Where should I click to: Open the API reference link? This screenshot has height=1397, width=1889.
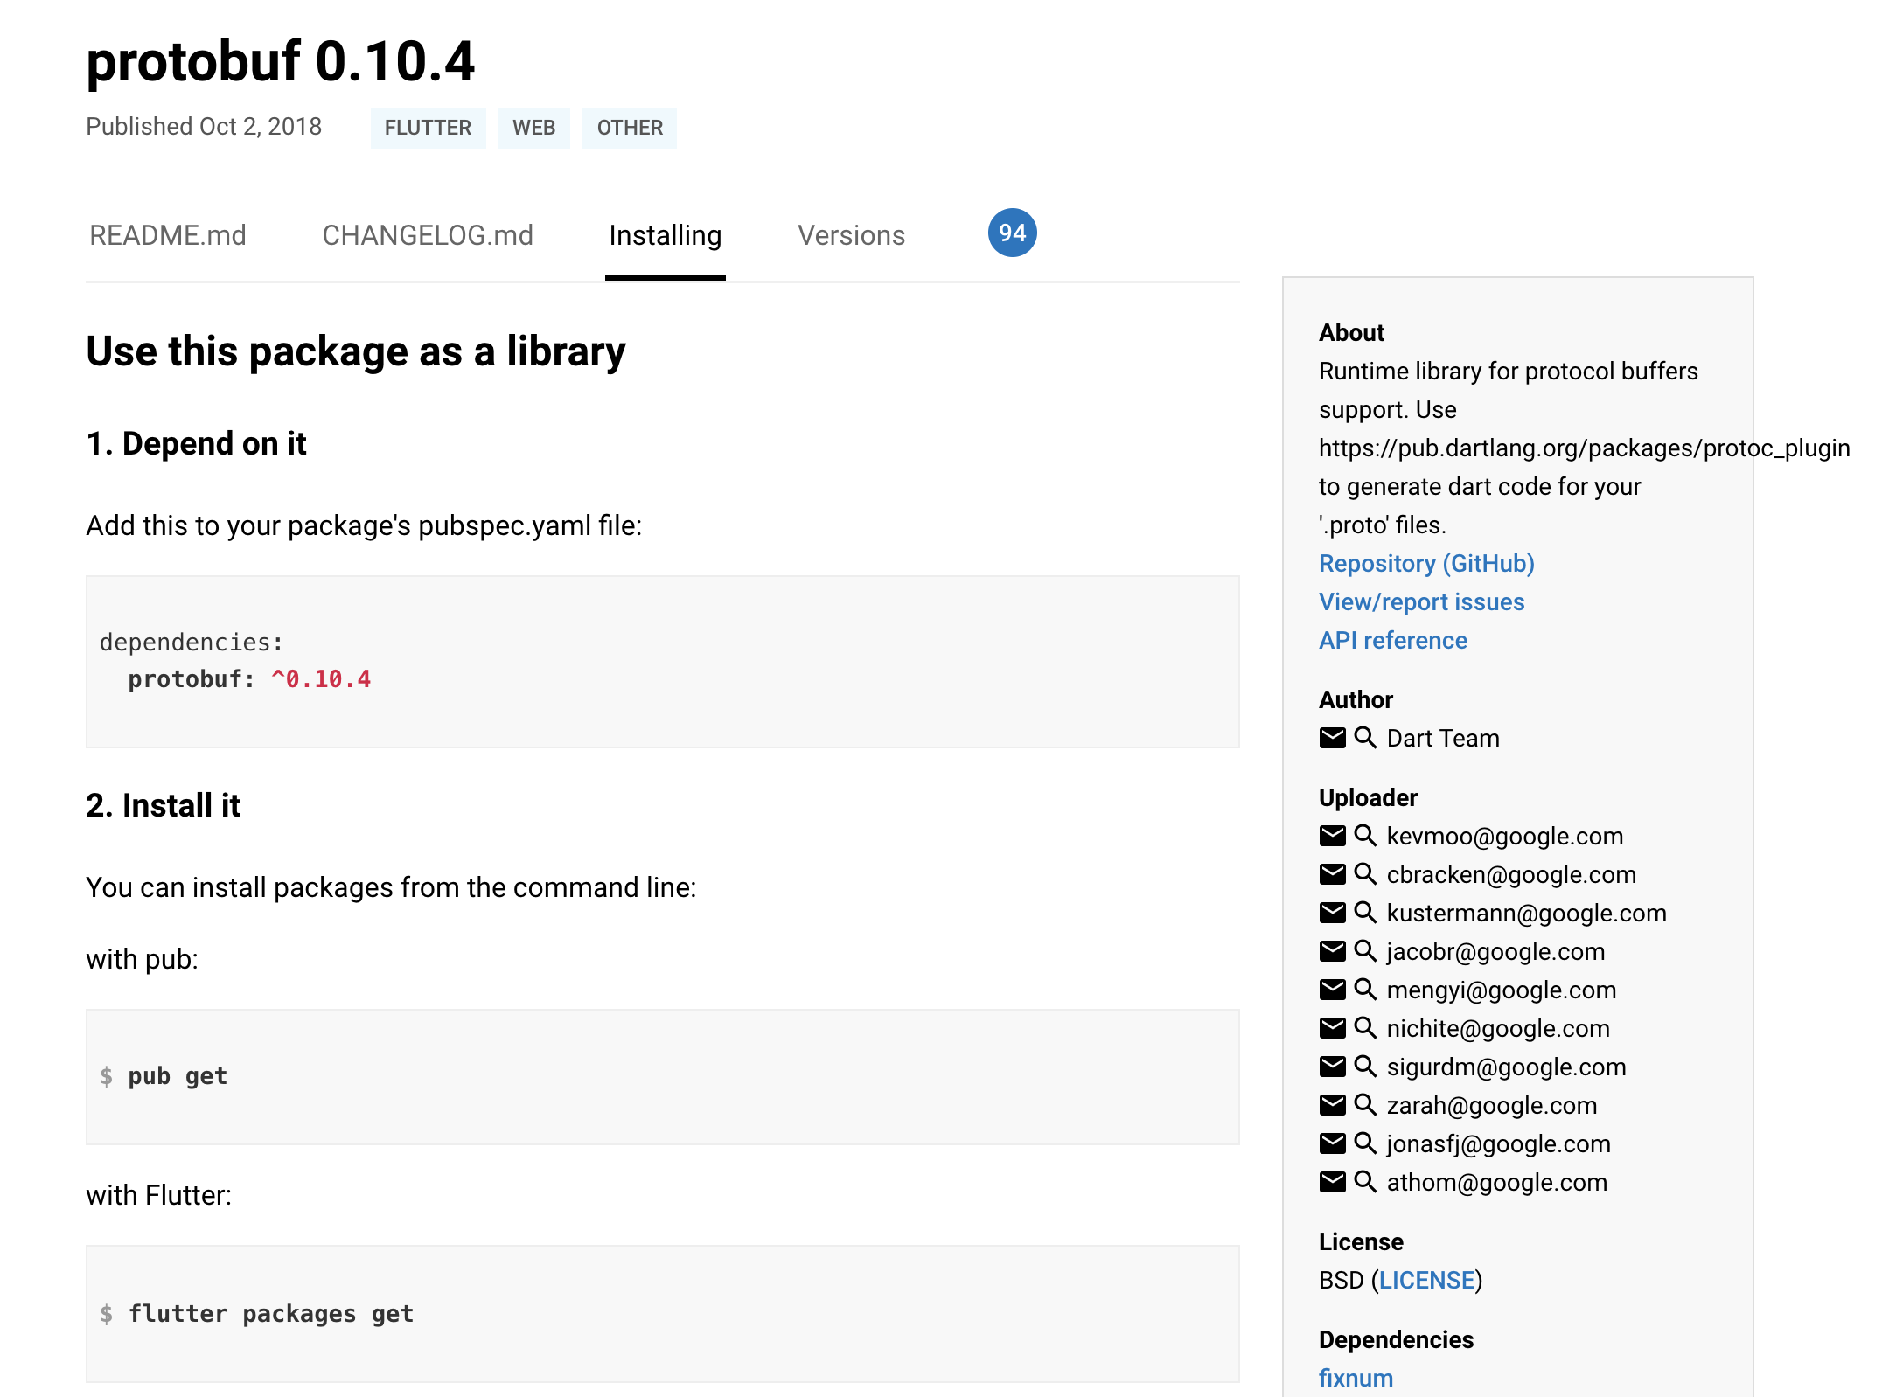coord(1393,641)
